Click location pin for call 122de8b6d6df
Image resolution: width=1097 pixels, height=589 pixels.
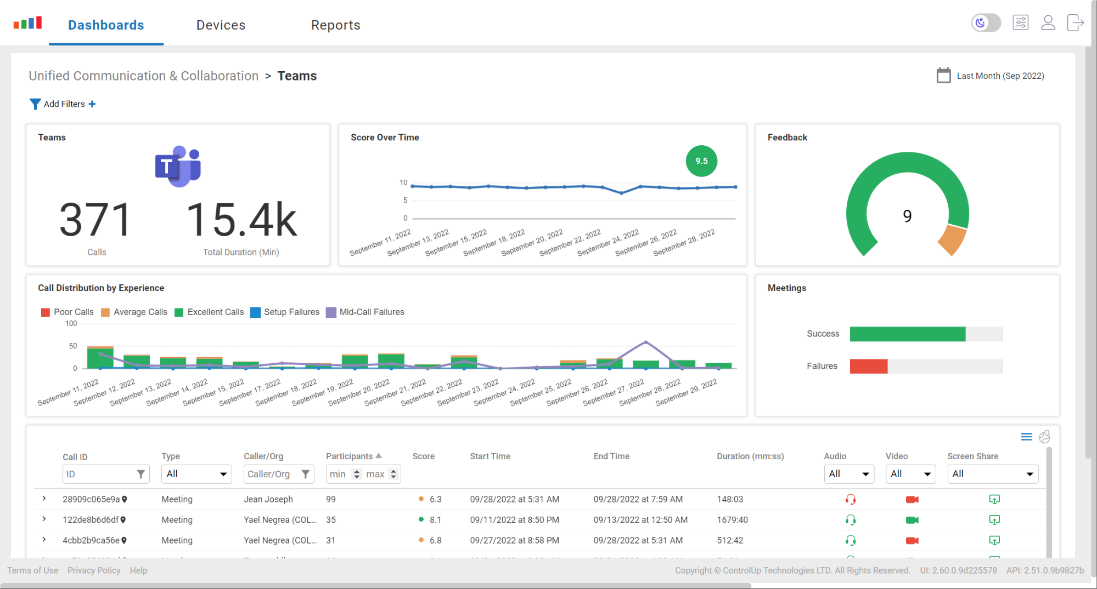[123, 520]
